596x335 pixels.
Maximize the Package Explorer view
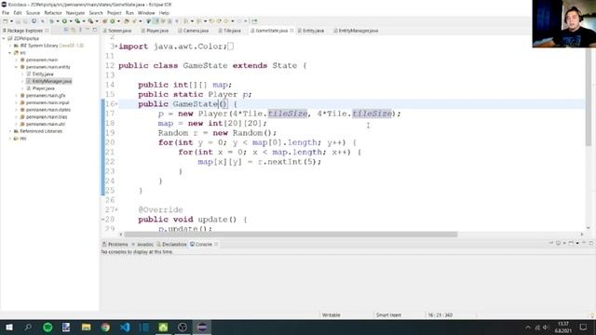pyautogui.click(x=95, y=30)
